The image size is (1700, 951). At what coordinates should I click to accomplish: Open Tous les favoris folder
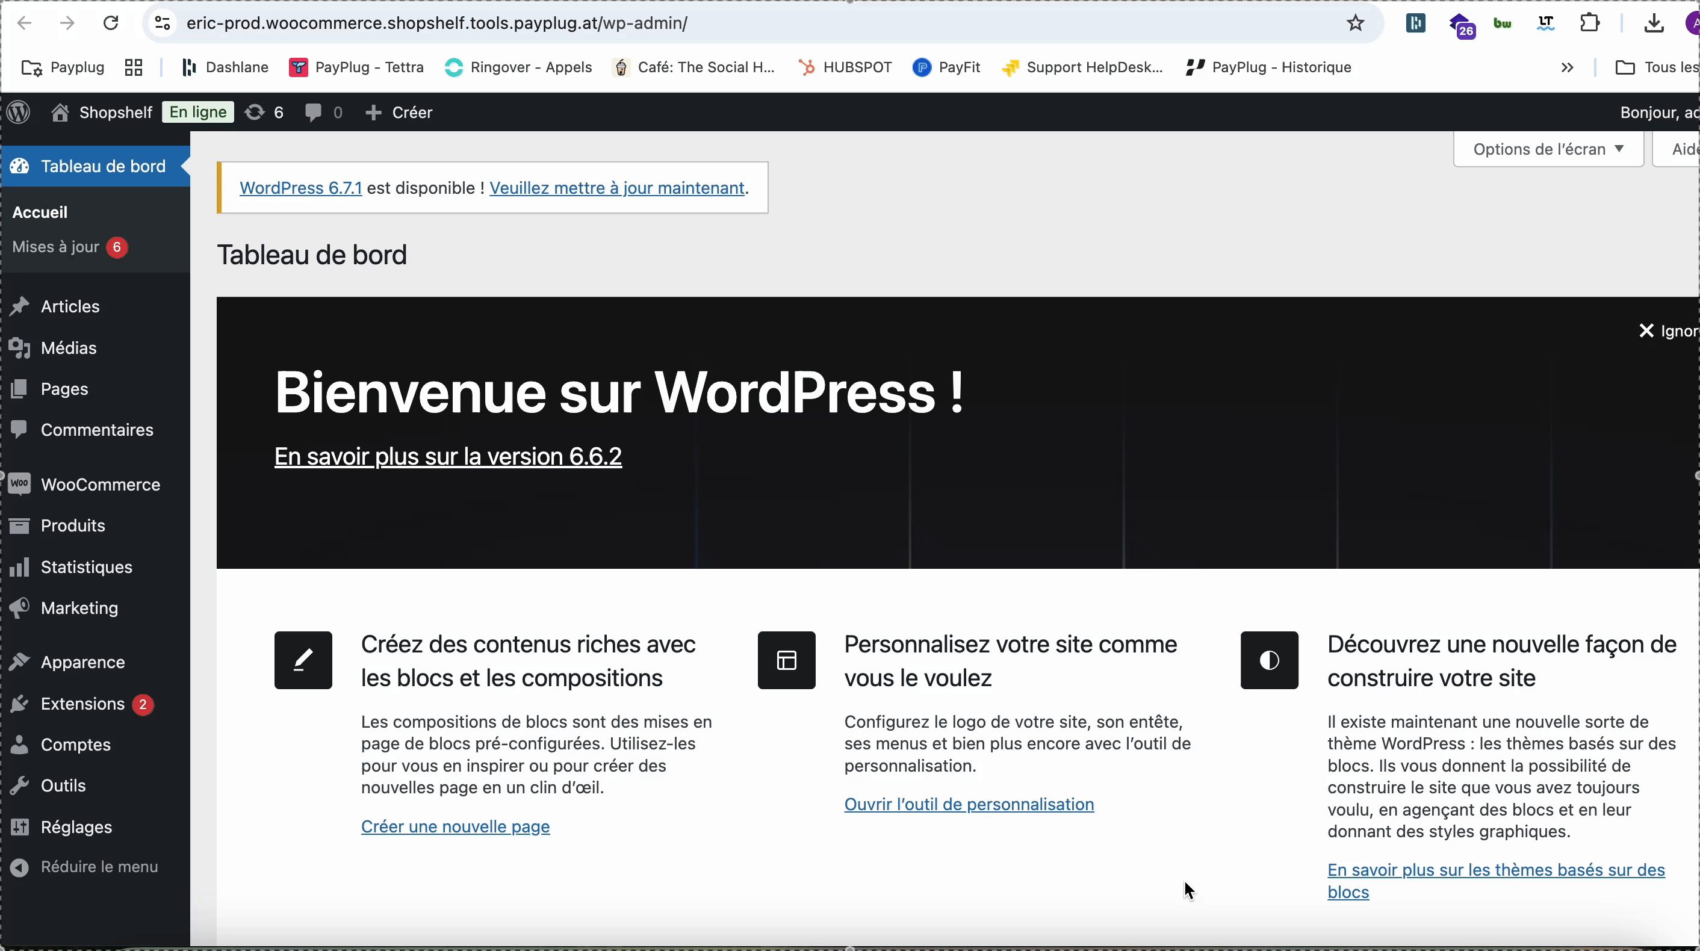tap(1657, 67)
